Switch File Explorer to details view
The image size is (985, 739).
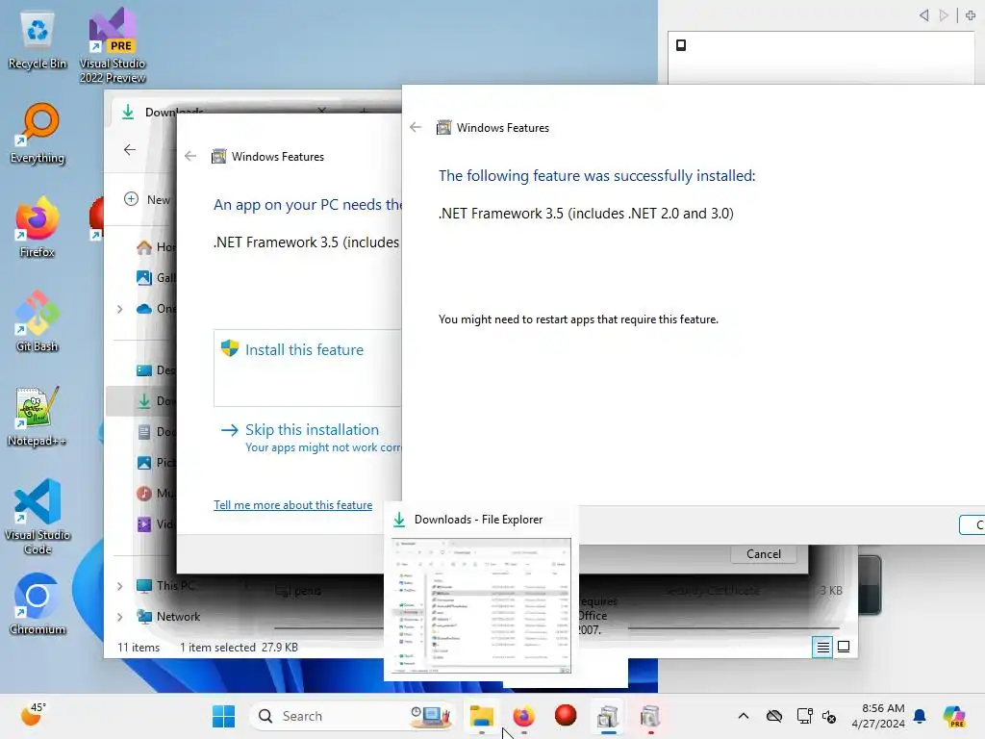(822, 647)
